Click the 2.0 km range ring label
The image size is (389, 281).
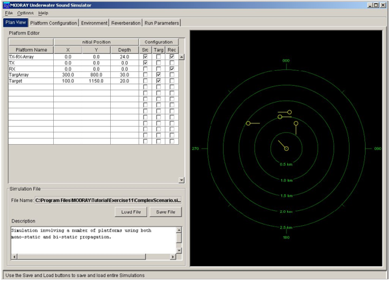click(286, 212)
